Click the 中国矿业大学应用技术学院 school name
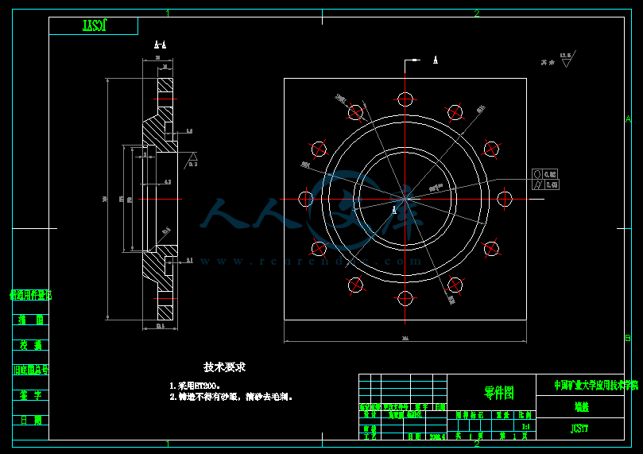Viewport: 643px width, 454px height. tap(596, 385)
